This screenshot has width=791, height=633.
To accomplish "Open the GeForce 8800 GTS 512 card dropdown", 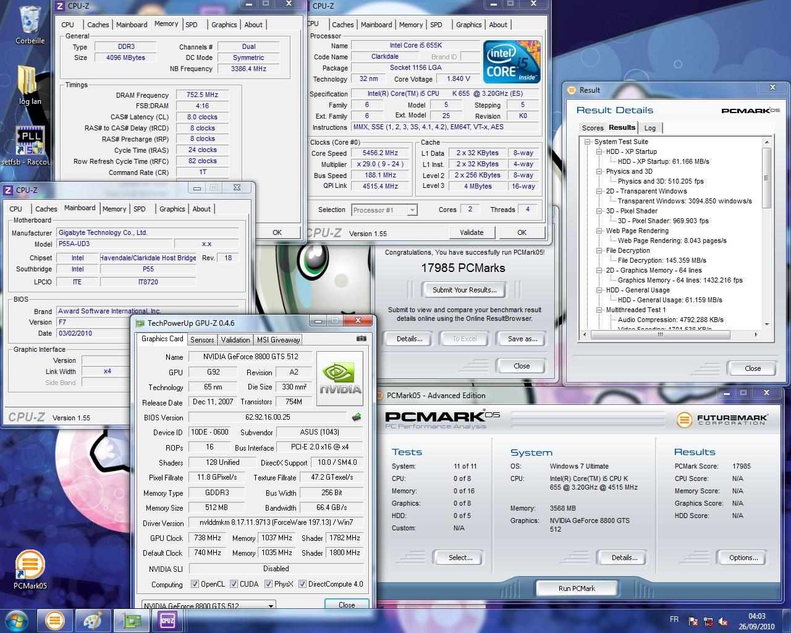I will click(x=209, y=606).
